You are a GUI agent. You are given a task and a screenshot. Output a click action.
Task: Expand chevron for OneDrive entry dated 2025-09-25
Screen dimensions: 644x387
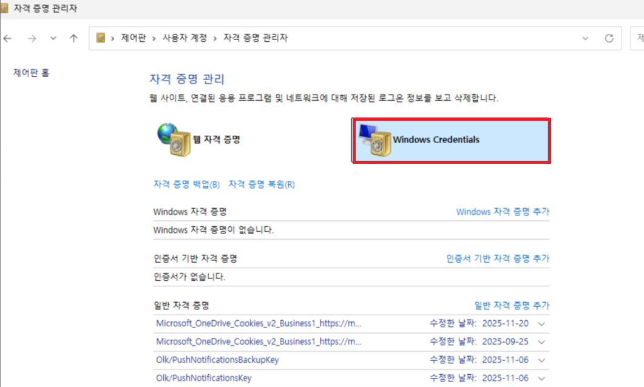(x=541, y=342)
